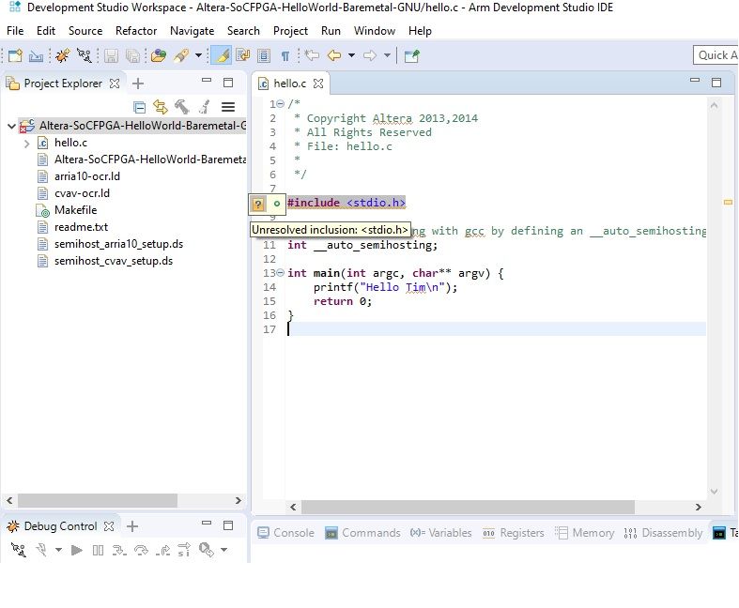Open the File menu

pyautogui.click(x=15, y=31)
